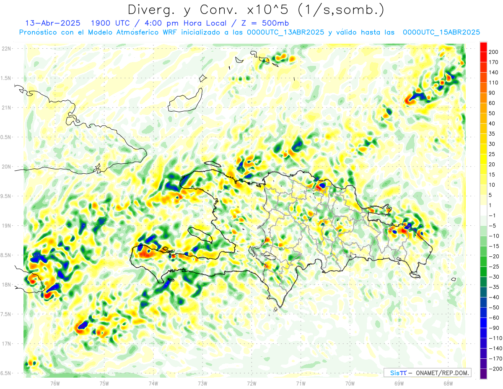This screenshot has width=503, height=389.
Task: Click the 71W longitude label
Action: pyautogui.click(x=301, y=383)
